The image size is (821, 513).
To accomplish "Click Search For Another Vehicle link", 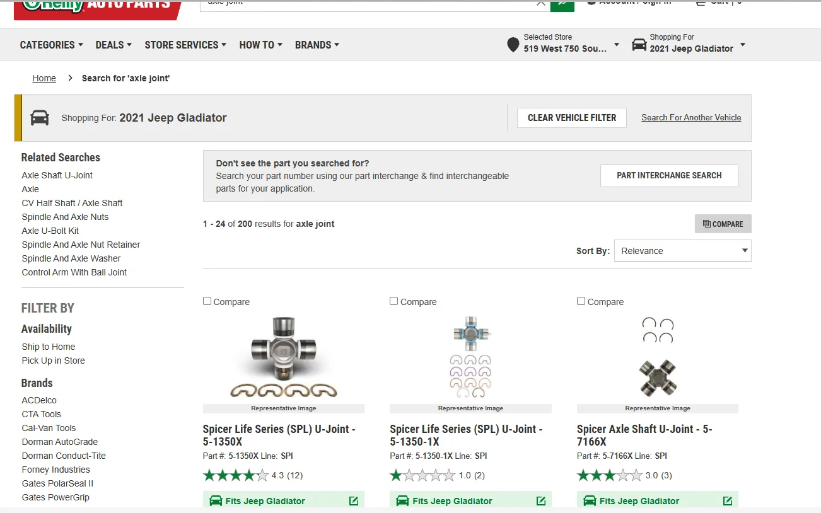I will [691, 117].
